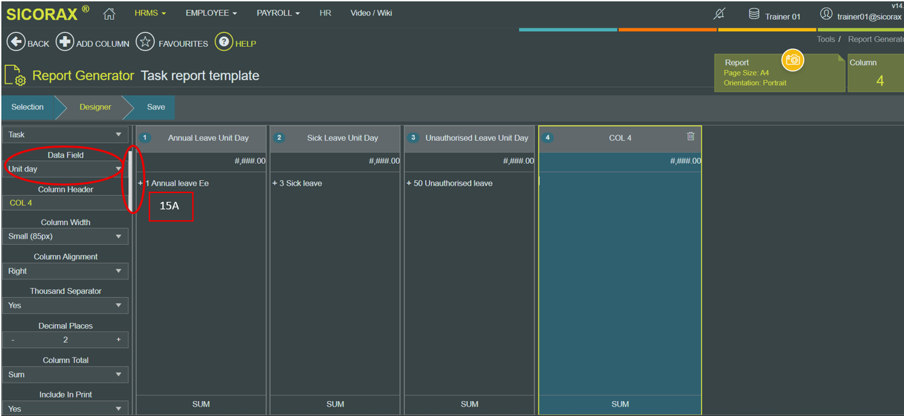
Task: Open Video / Wiki link
Action: pyautogui.click(x=371, y=13)
